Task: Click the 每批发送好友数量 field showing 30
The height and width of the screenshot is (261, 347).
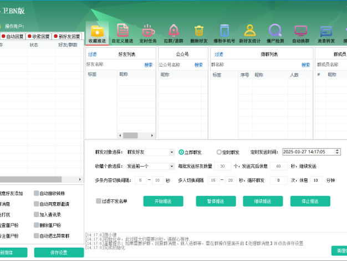Action: pyautogui.click(x=222, y=166)
